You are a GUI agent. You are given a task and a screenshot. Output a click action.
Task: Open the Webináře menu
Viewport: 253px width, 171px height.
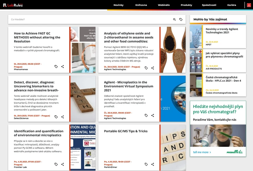[164, 5]
